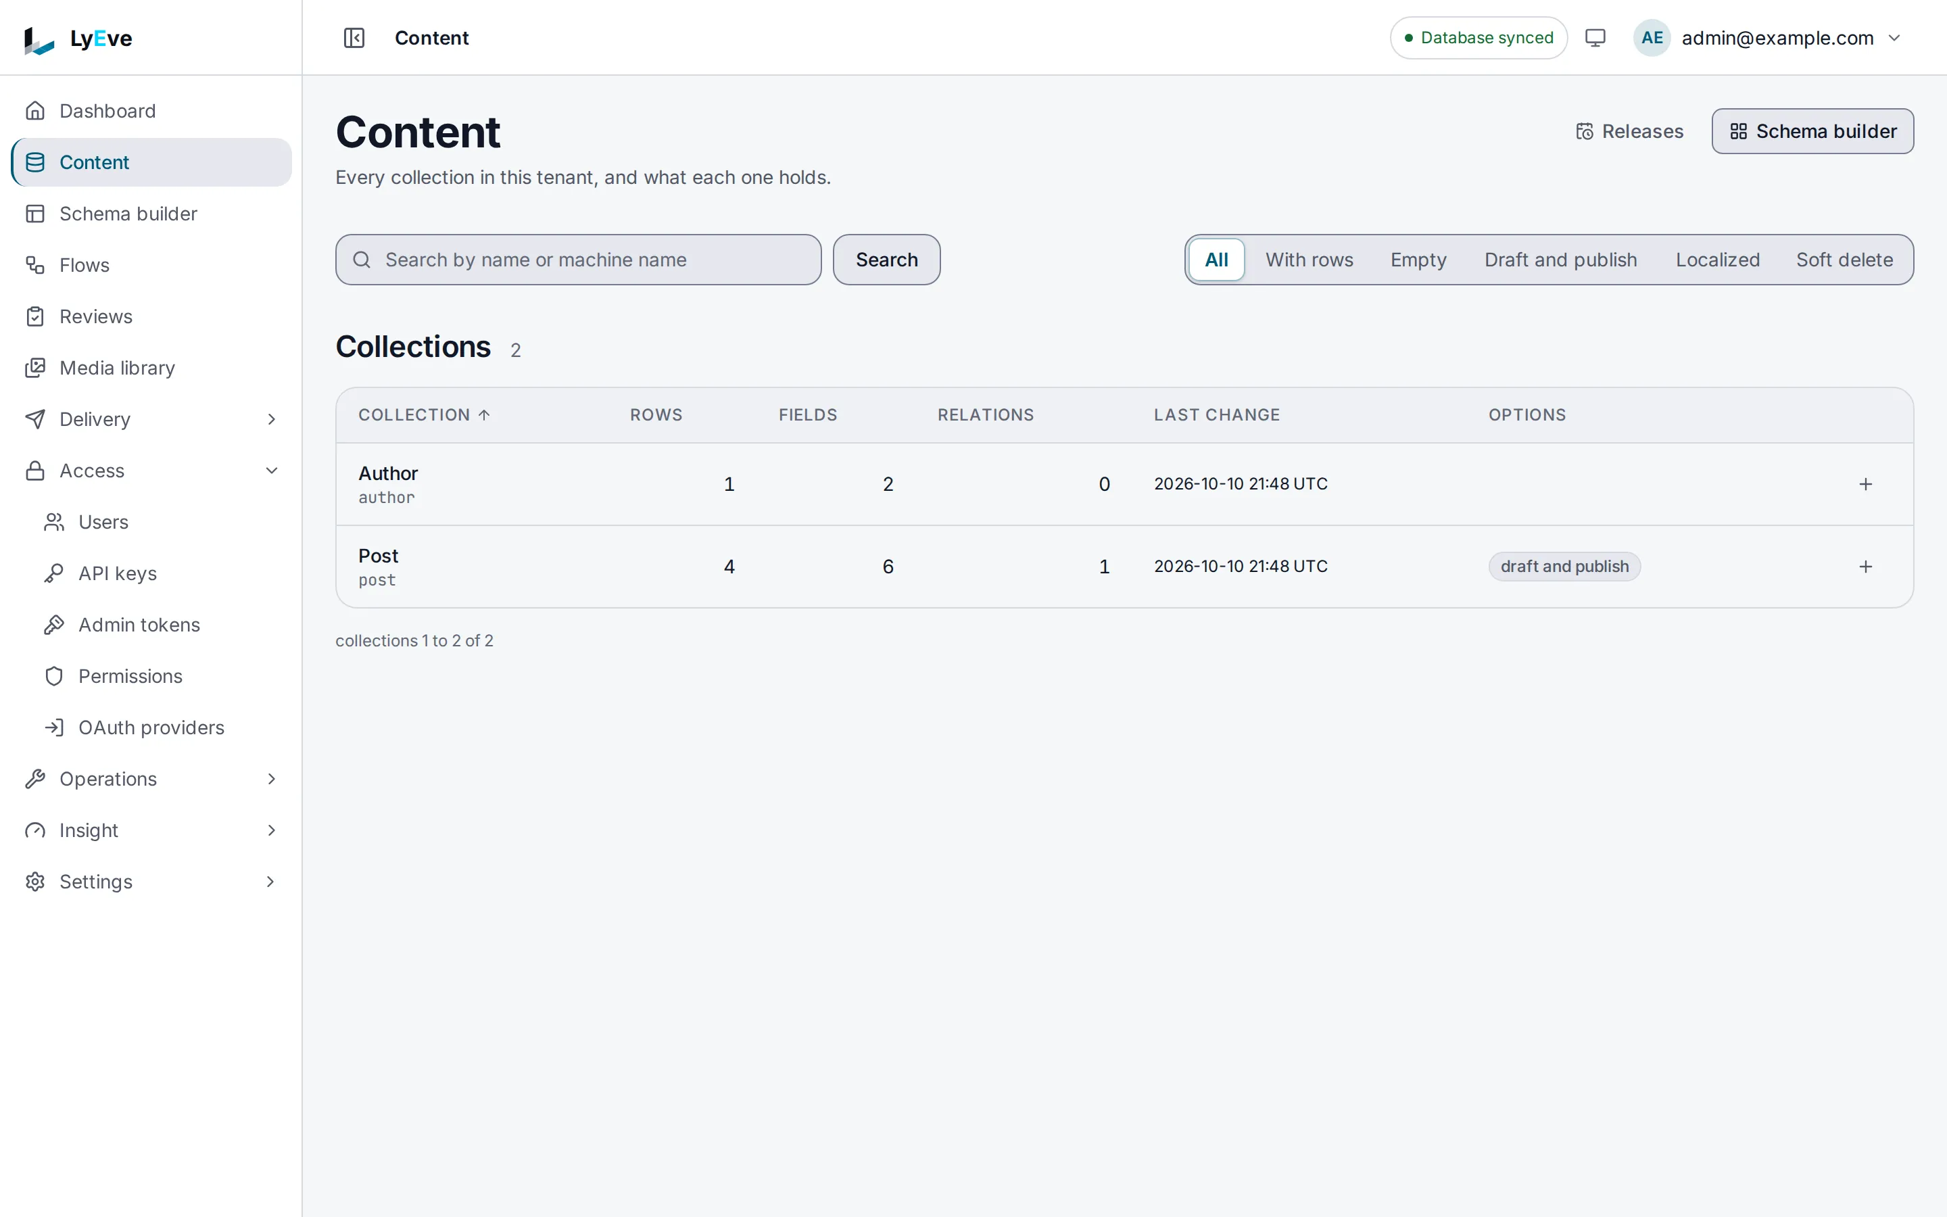The height and width of the screenshot is (1217, 1947).
Task: Click the Database synced status badge
Action: click(x=1479, y=38)
